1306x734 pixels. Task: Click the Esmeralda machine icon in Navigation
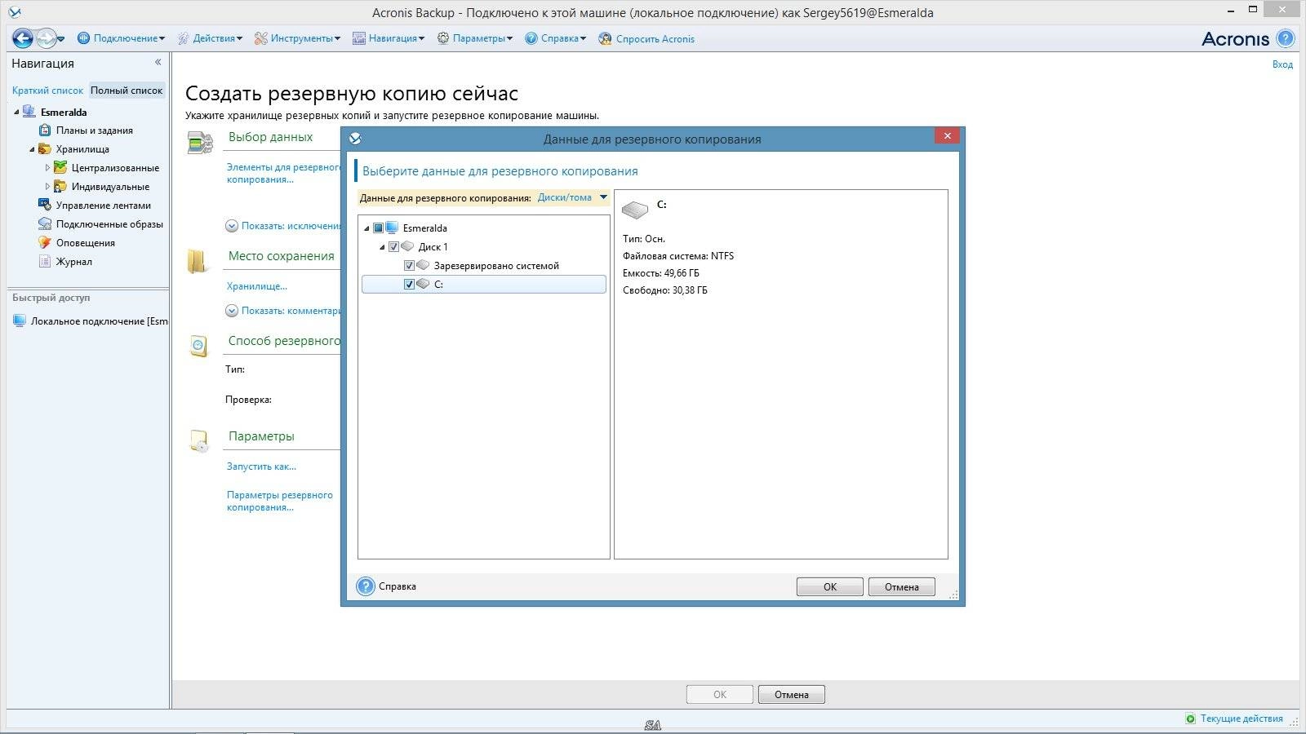(29, 112)
